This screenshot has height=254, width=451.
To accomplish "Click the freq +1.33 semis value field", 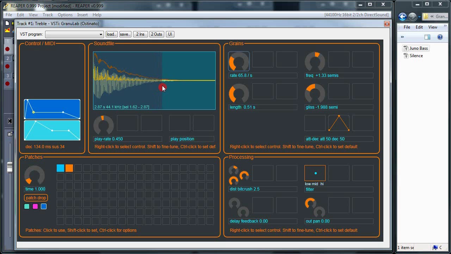I will (x=339, y=75).
